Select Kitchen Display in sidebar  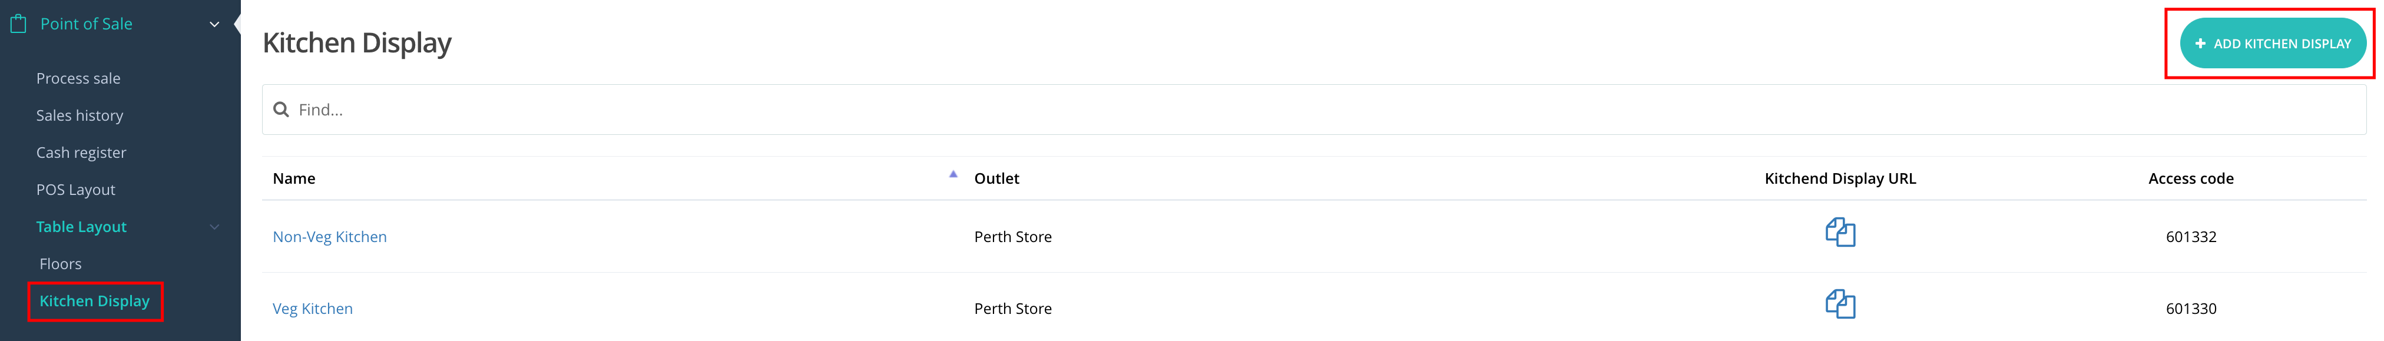94,301
